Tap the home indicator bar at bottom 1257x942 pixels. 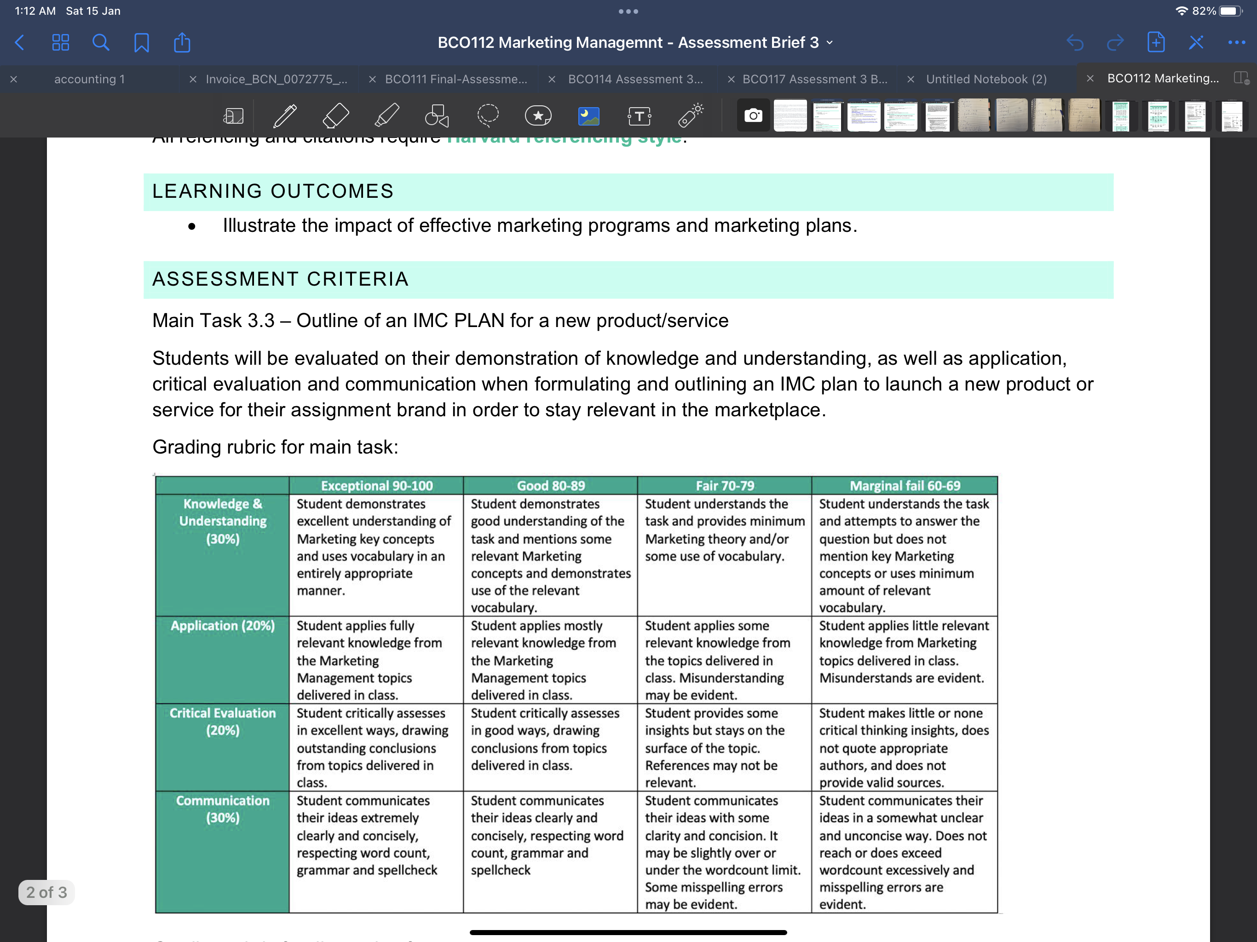coord(628,932)
